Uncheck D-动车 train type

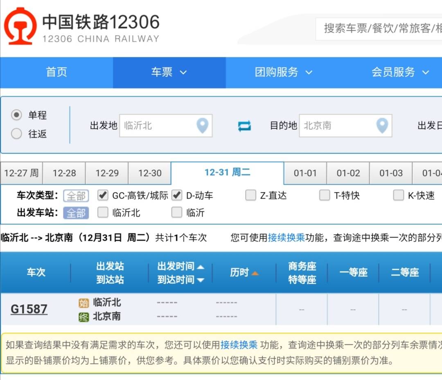point(177,195)
